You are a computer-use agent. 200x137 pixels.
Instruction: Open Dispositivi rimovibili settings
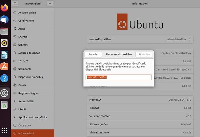tap(32, 77)
